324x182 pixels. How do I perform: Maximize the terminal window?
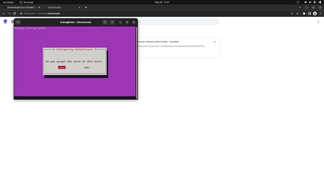pos(127,22)
